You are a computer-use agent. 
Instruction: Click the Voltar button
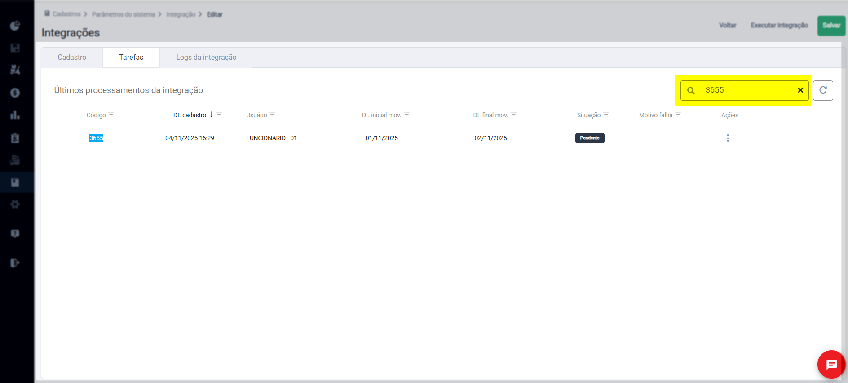[728, 25]
